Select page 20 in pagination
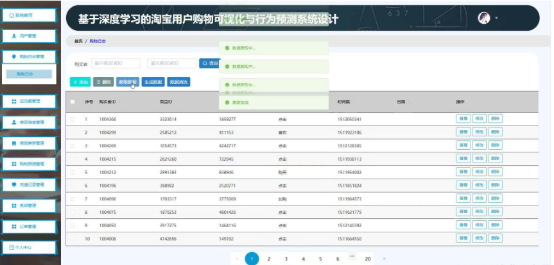554x265 pixels. pyautogui.click(x=368, y=259)
